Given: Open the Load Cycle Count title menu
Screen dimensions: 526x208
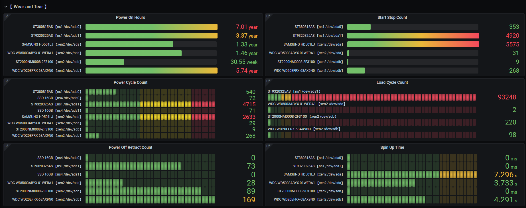Looking at the screenshot, I should click(x=392, y=83).
